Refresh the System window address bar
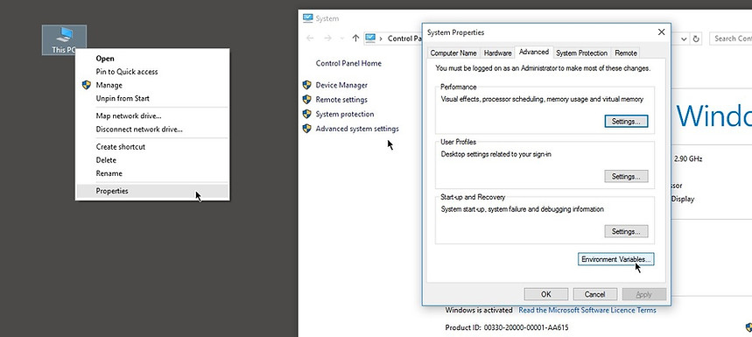 pos(696,39)
